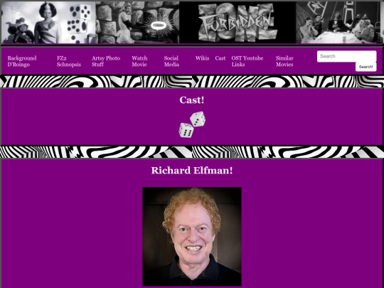This screenshot has width=384, height=288.
Task: Open OST Youtube Links page
Action: click(247, 61)
